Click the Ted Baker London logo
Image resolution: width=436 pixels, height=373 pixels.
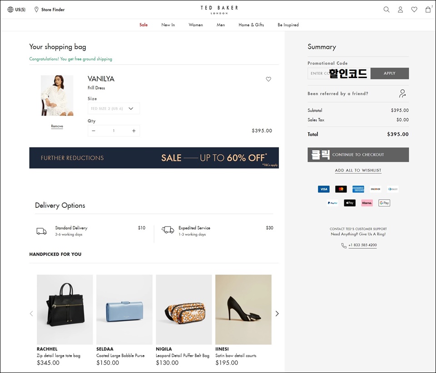(x=219, y=10)
